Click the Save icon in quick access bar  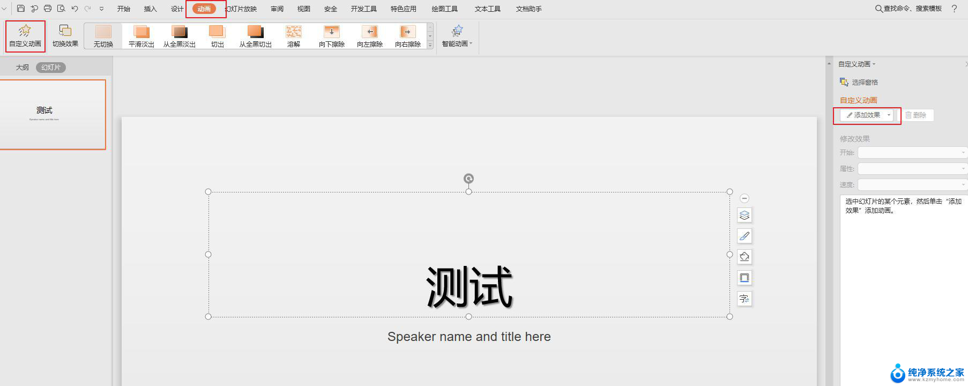[21, 9]
